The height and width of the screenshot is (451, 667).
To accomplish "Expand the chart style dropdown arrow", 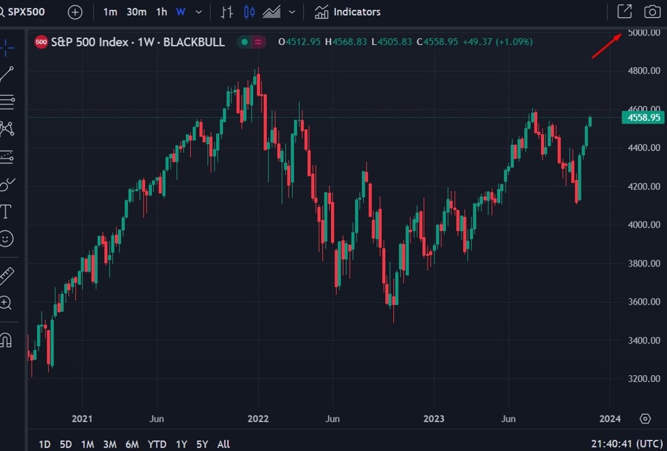I will point(292,12).
